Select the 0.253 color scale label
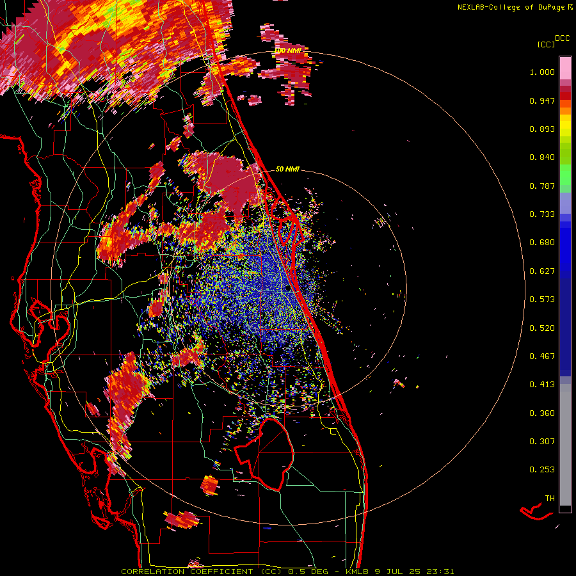Image resolution: width=576 pixels, height=576 pixels. 542,470
